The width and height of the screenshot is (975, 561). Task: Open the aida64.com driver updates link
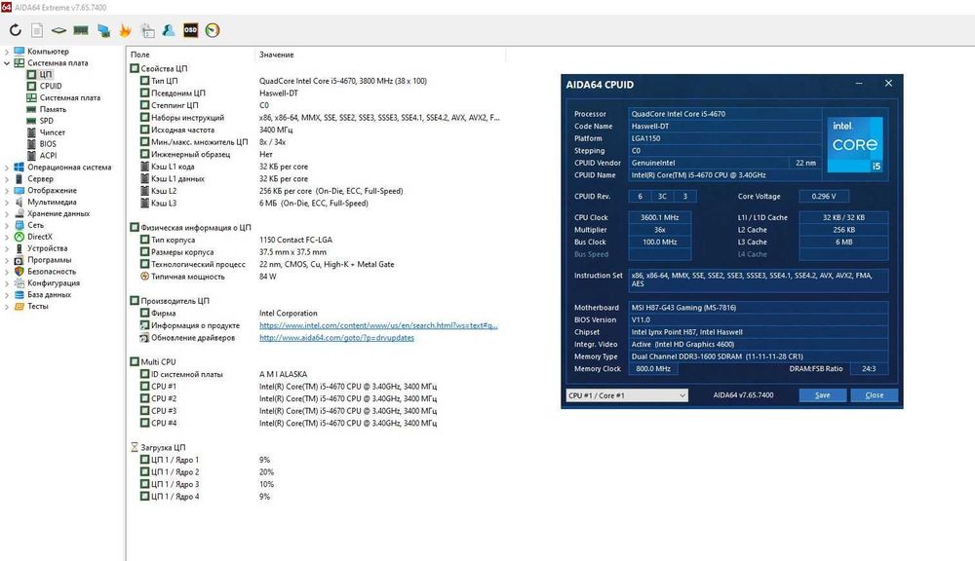tap(336, 338)
